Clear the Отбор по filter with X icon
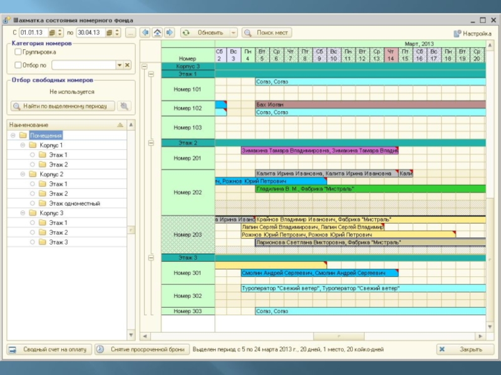This screenshot has height=375, width=501. coord(127,65)
